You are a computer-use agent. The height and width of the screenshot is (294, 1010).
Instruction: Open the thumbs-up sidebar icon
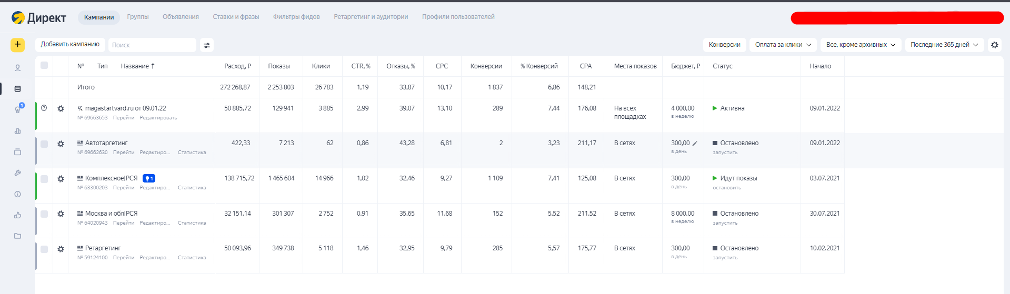coord(17,215)
